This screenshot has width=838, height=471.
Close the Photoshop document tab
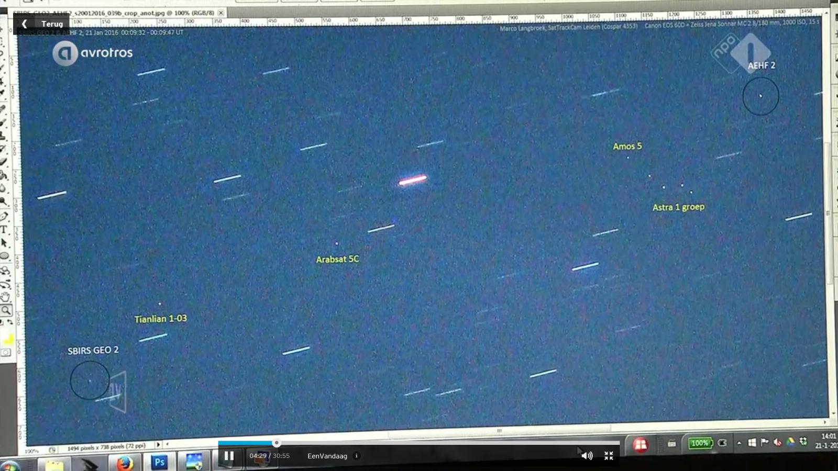pos(221,13)
